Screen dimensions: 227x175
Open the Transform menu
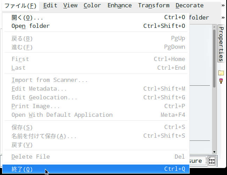point(154,6)
